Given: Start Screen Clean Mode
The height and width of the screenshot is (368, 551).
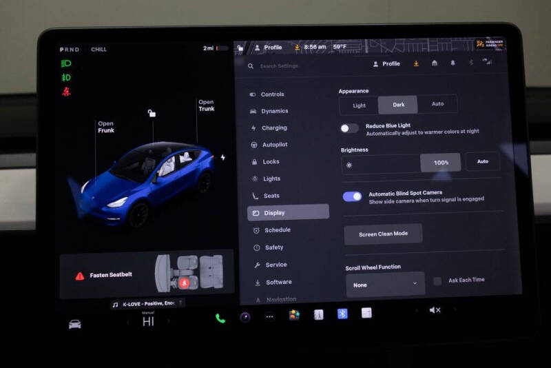Looking at the screenshot, I should point(384,234).
